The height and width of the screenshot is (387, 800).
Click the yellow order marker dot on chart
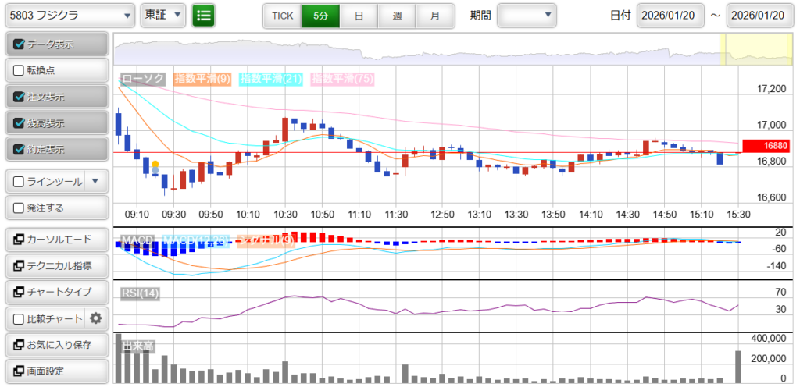pyautogui.click(x=155, y=164)
